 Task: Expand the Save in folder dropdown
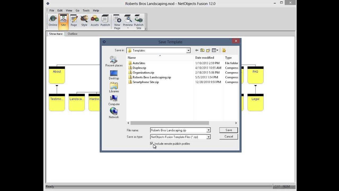pos(188,50)
